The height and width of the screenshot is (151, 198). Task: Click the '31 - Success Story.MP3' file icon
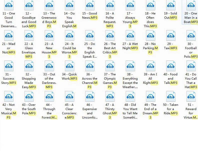9,66
